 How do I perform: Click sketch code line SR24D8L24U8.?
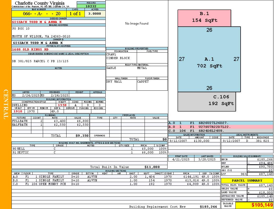(211, 131)
